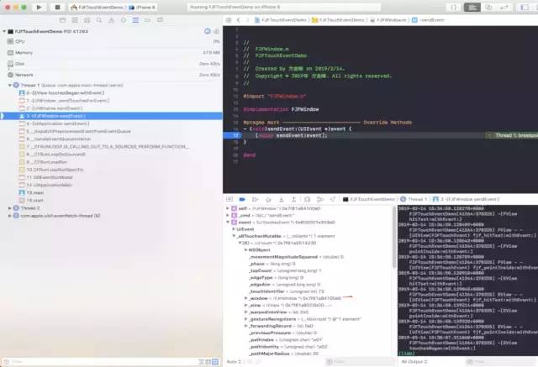Click the breakpoint marker on line 17
The height and width of the screenshot is (367, 538).
232,135
